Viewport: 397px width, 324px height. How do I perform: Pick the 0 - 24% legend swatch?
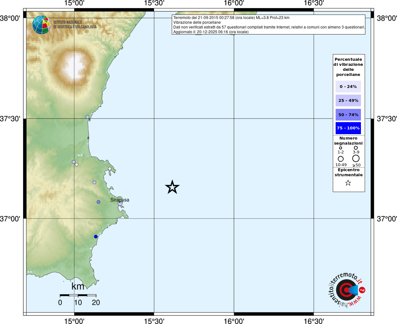(x=348, y=86)
